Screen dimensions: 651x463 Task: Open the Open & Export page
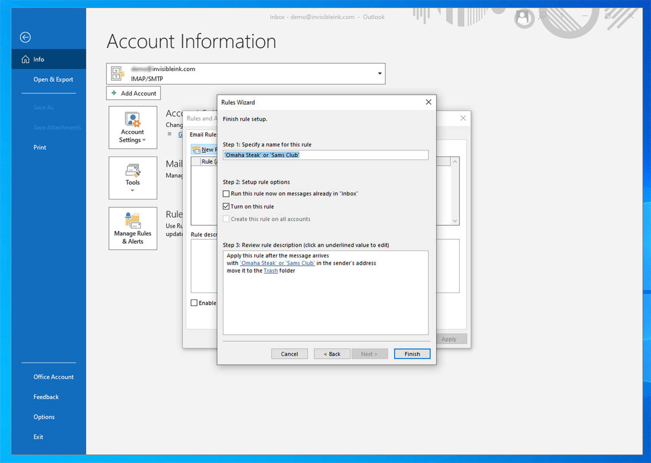[53, 79]
